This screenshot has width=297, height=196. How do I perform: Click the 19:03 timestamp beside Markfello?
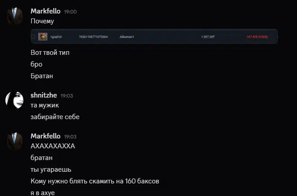click(70, 137)
